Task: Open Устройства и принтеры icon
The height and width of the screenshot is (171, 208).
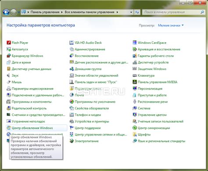Action: point(72,121)
